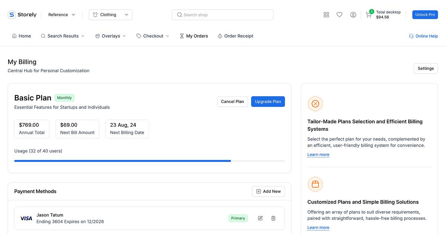
Task: Expand the Reference dropdown
Action: (x=62, y=15)
